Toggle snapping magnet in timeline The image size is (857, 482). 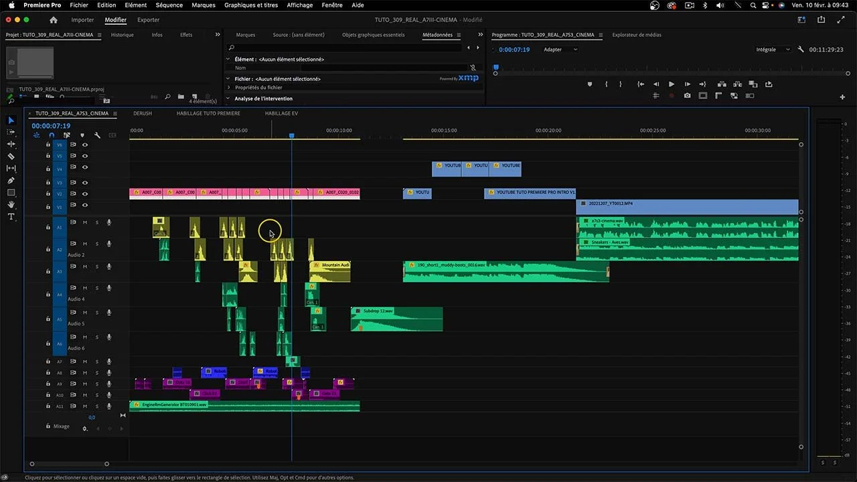(52, 135)
